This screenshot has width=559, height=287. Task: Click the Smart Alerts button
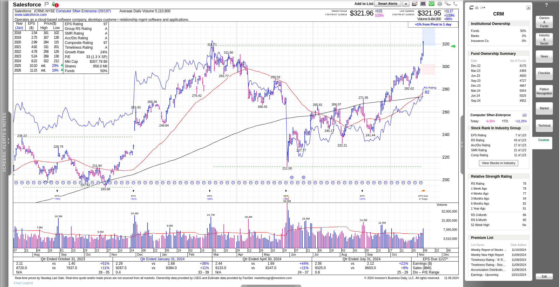[x=387, y=4]
